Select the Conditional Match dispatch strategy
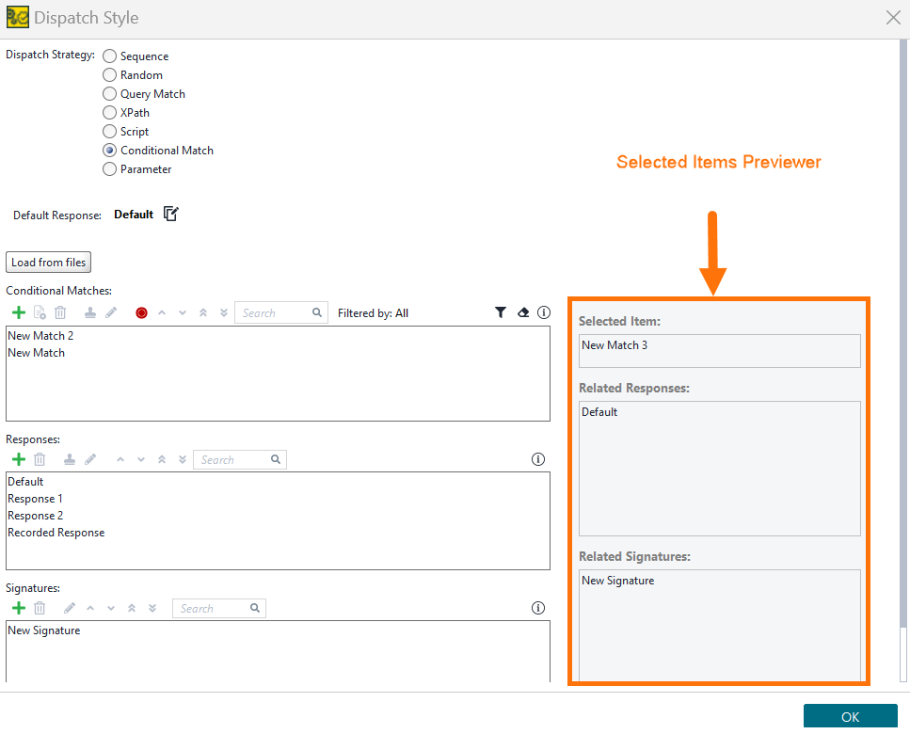This screenshot has height=734, width=910. coord(110,150)
